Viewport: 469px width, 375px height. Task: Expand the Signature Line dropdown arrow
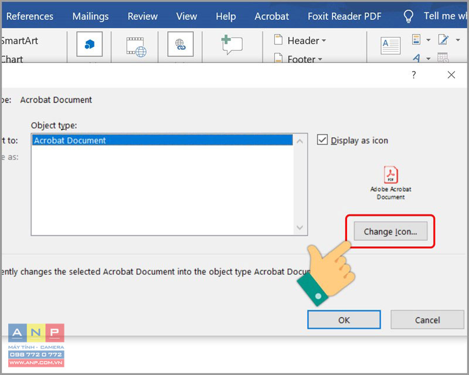(458, 40)
